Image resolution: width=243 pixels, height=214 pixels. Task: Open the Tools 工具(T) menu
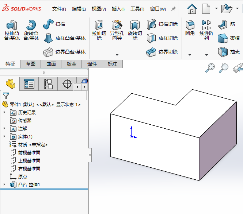(x=137, y=9)
